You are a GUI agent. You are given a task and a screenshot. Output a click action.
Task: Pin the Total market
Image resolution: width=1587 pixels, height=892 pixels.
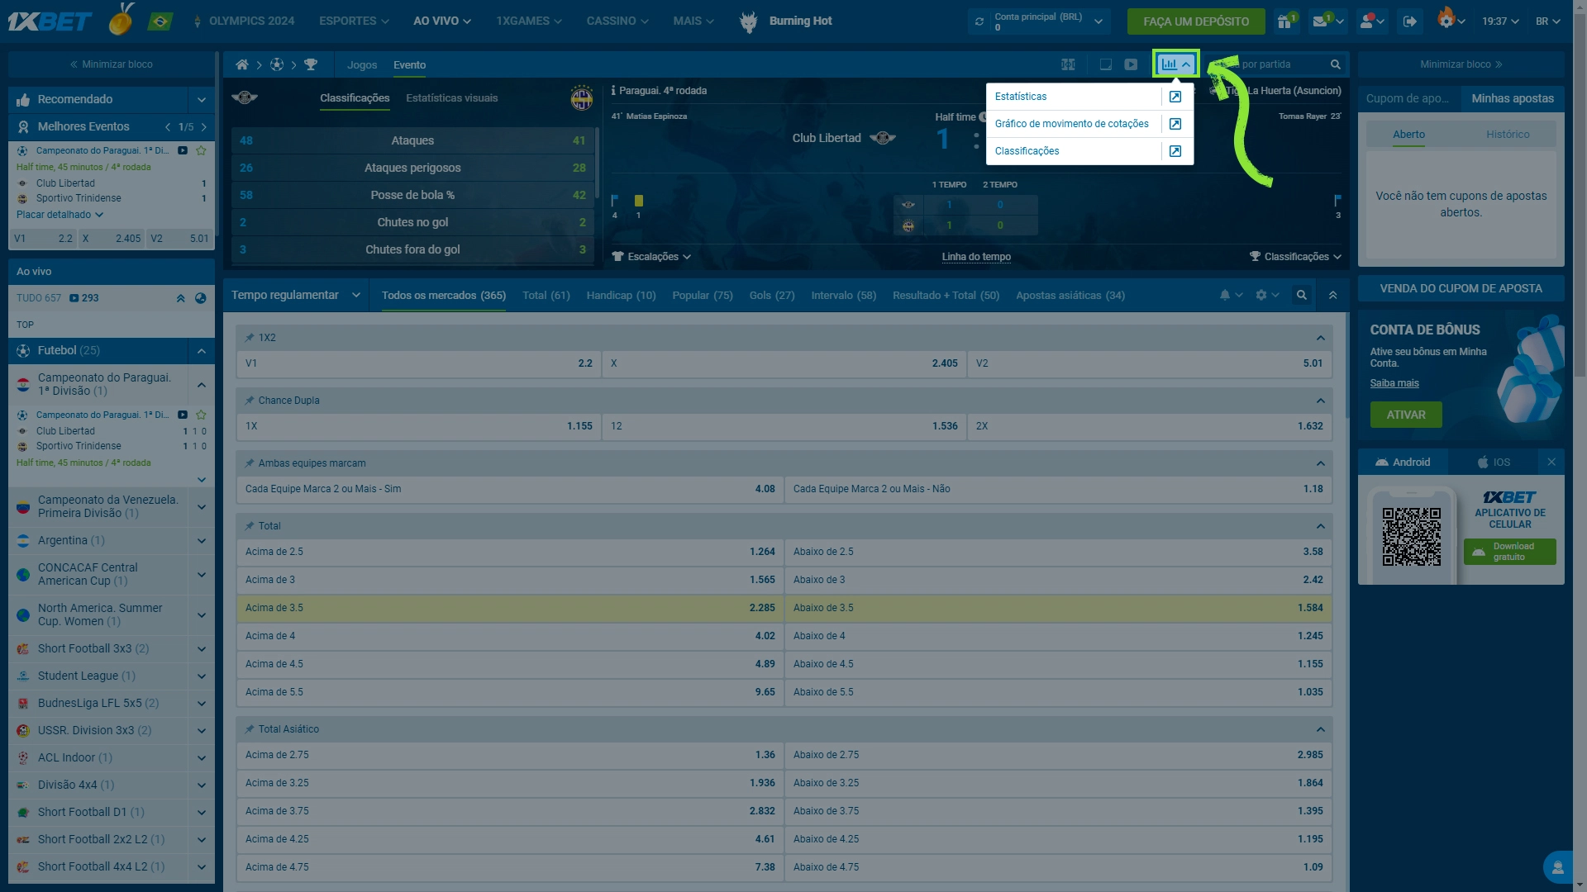(249, 526)
